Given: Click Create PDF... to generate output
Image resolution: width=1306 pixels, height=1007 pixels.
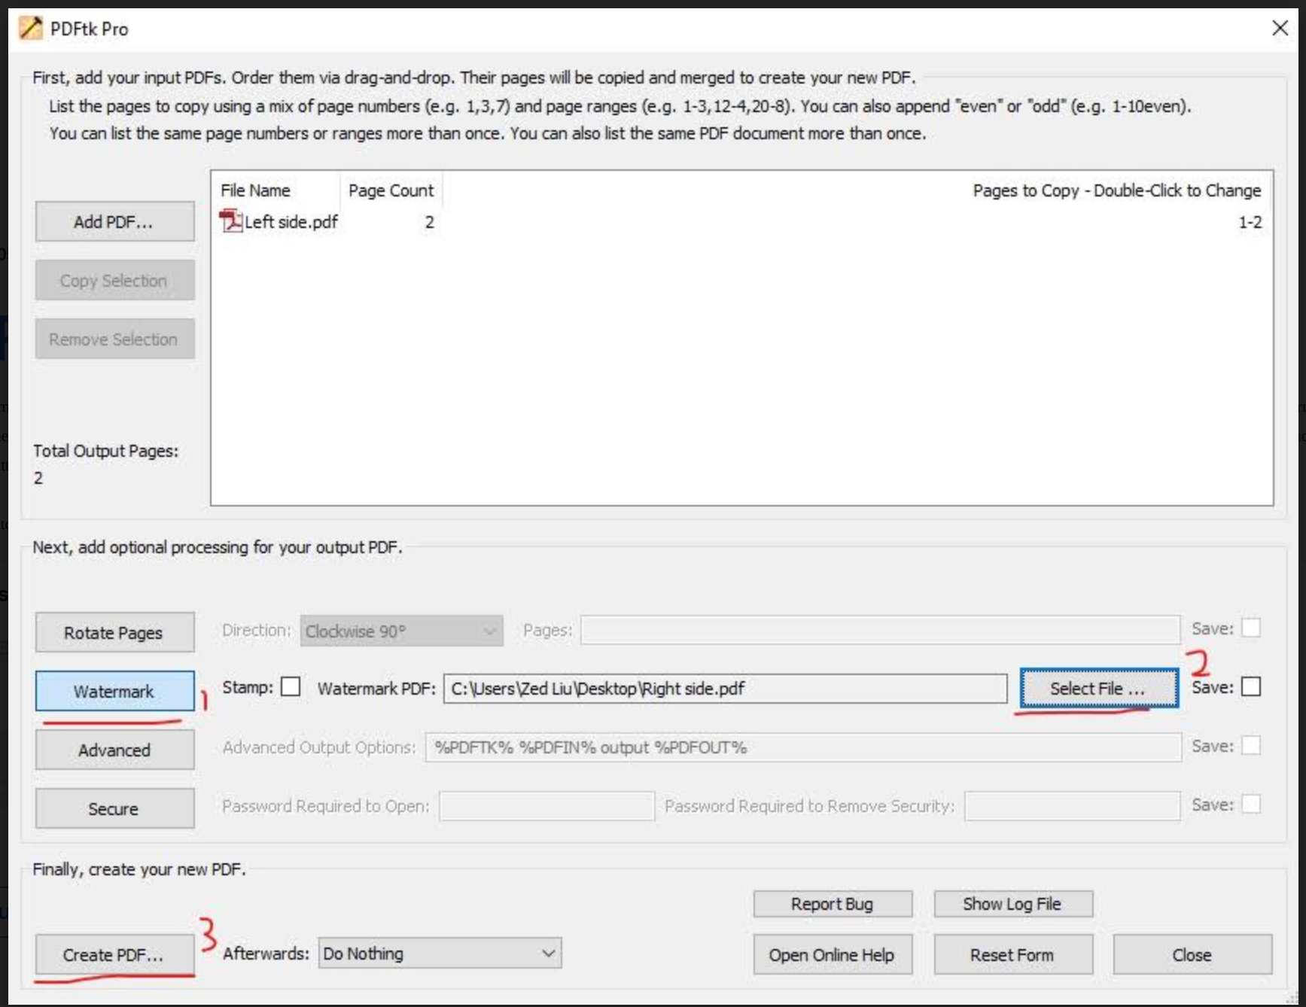Looking at the screenshot, I should (x=114, y=954).
